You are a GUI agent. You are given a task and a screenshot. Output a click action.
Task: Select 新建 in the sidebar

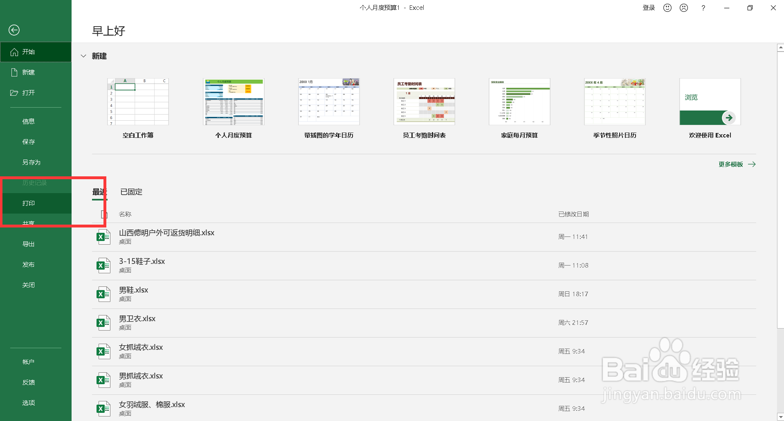36,72
